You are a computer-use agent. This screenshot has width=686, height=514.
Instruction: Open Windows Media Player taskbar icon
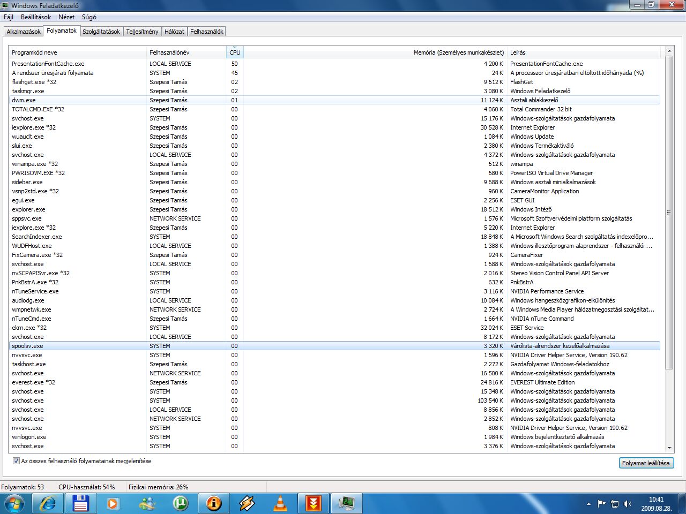tap(113, 504)
